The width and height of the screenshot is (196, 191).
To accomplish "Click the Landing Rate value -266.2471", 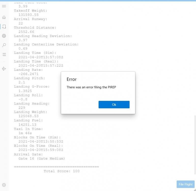I will coord(29,74).
